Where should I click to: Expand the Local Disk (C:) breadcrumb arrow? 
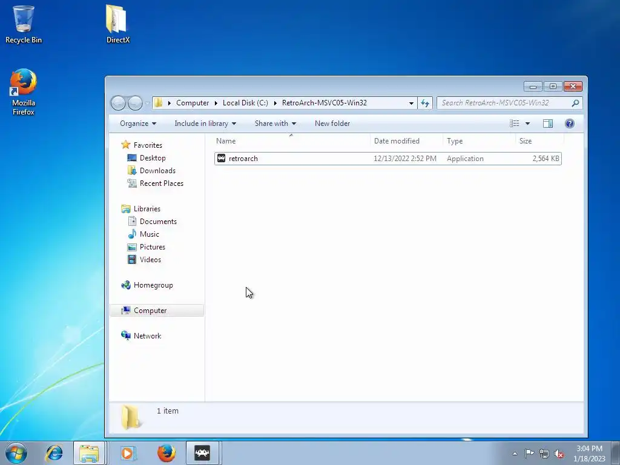[x=275, y=103]
